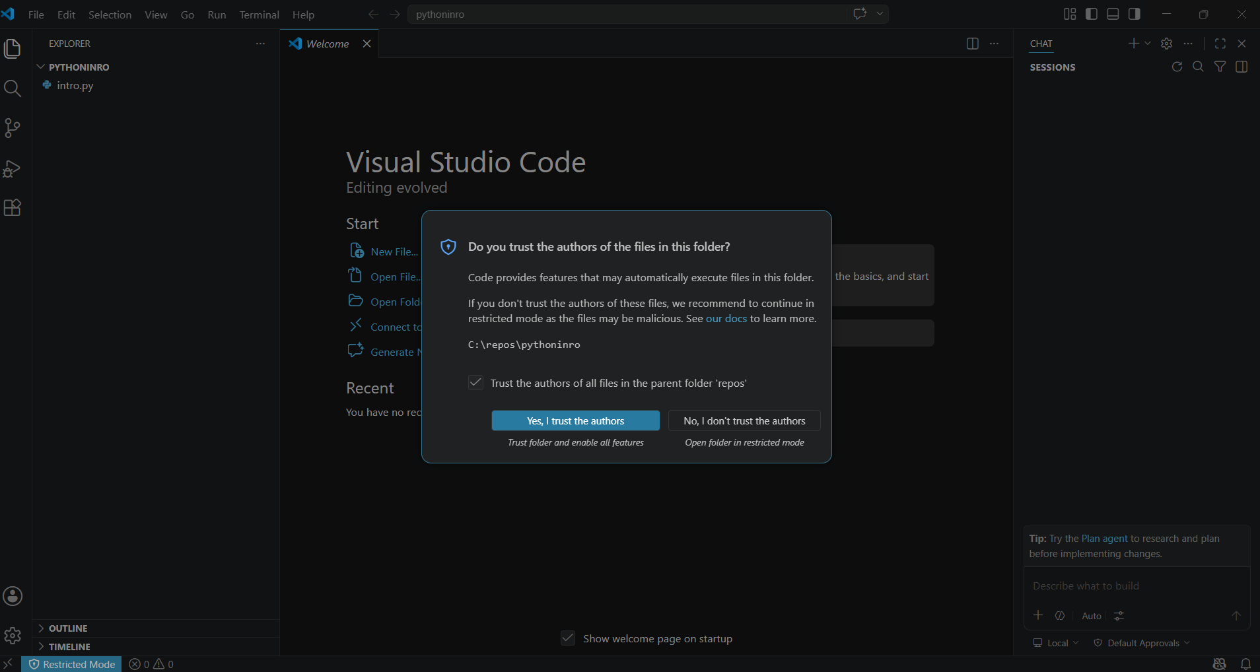
Task: Click Yes, I trust the authors
Action: [575, 420]
